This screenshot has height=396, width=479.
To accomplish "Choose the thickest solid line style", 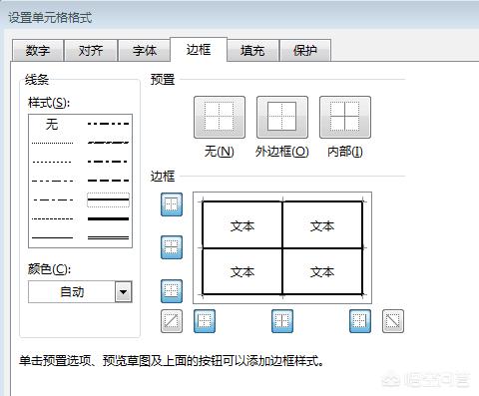I will 108,218.
